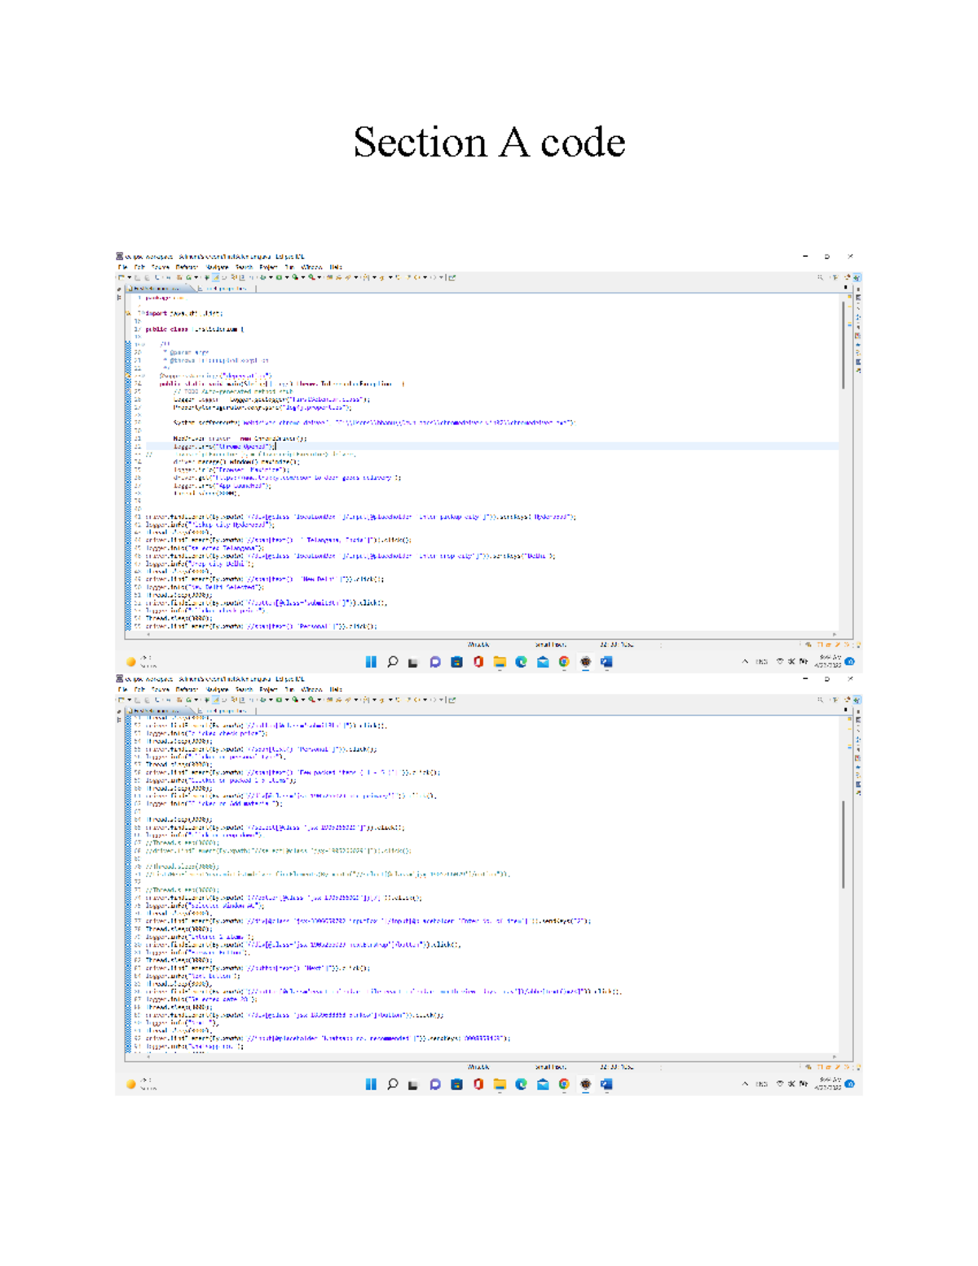
Task: Open the New wizard dropdown arrow
Action: pos(129,278)
